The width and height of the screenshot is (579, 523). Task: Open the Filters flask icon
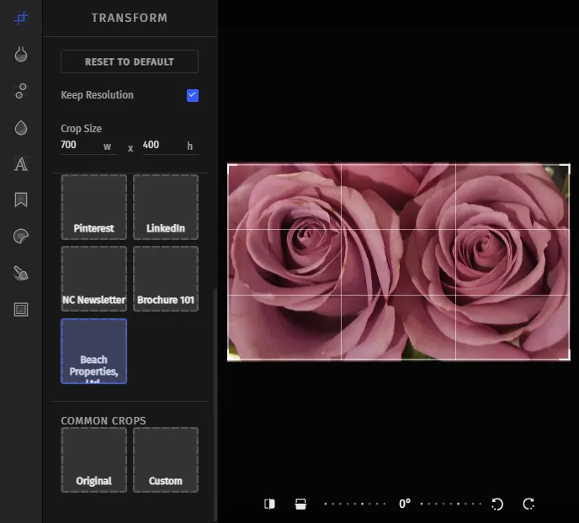(21, 55)
